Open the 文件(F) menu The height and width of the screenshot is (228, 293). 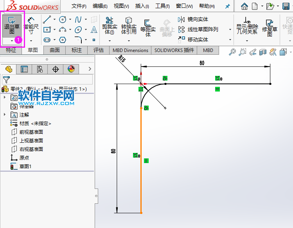click(79, 6)
